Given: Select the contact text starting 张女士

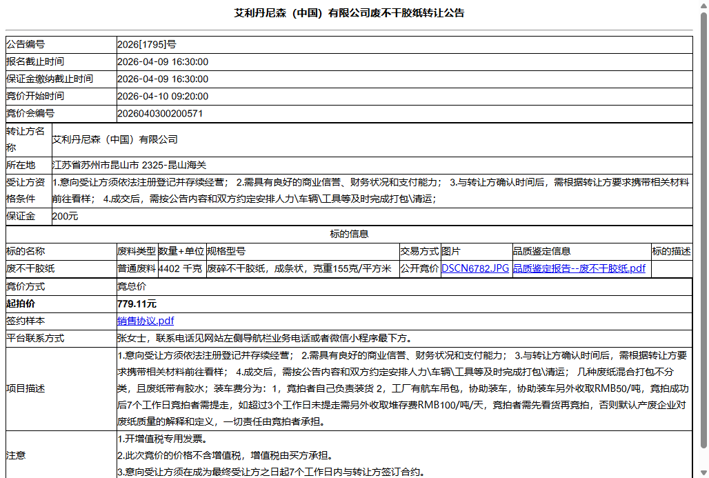Looking at the screenshot, I should 265,338.
